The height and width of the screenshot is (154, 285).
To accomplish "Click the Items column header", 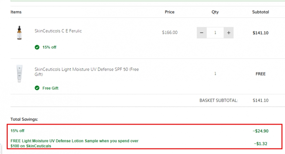I will click(x=16, y=12).
